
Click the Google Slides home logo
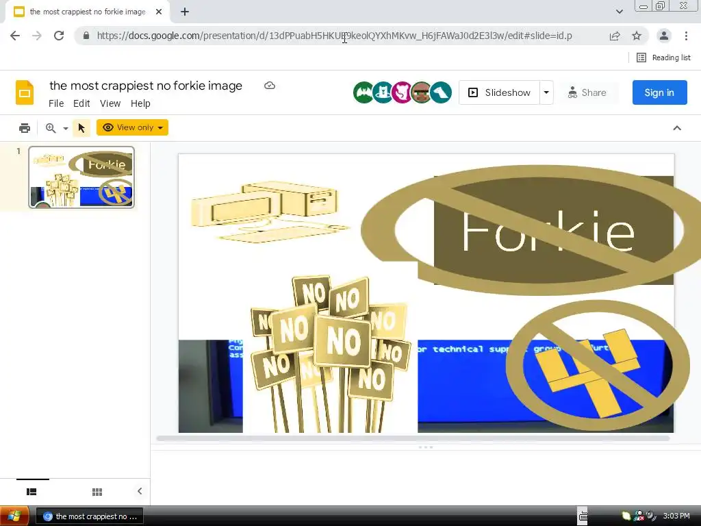[x=25, y=92]
